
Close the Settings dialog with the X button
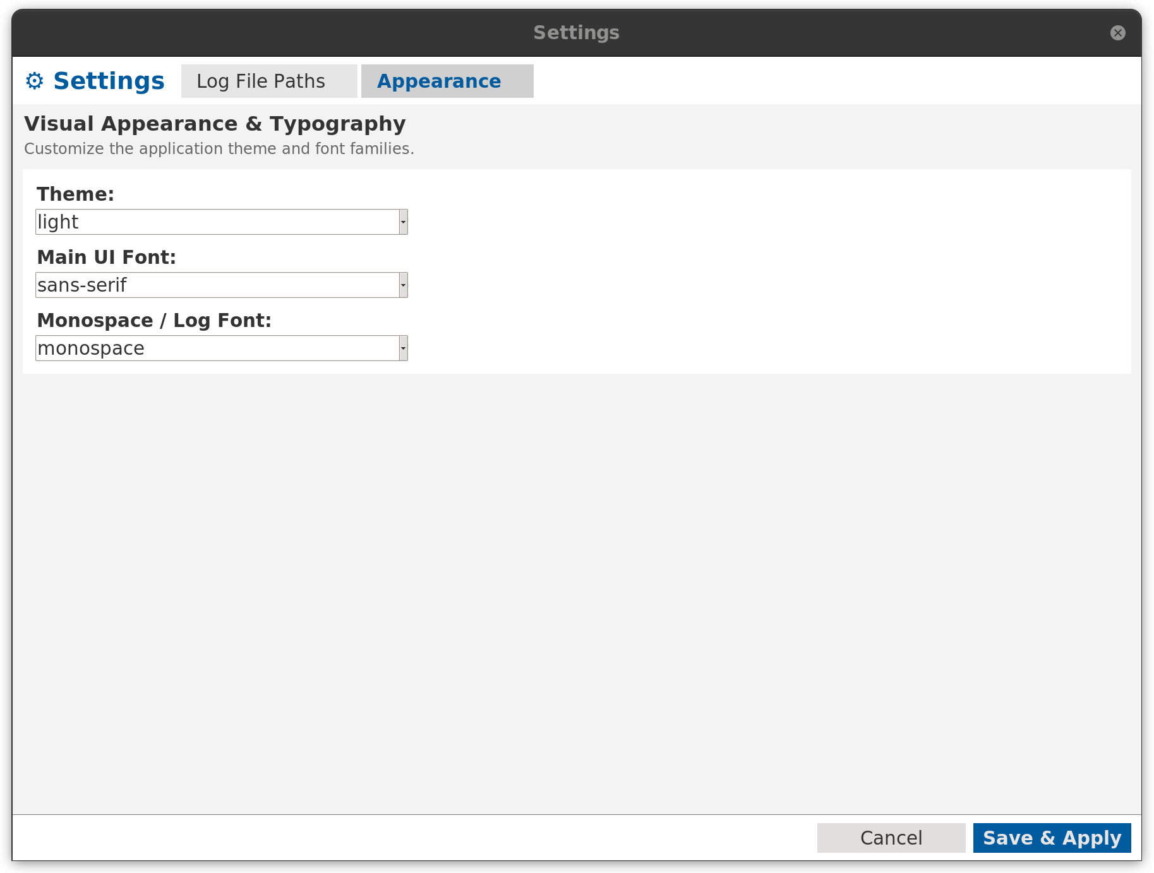click(1117, 33)
